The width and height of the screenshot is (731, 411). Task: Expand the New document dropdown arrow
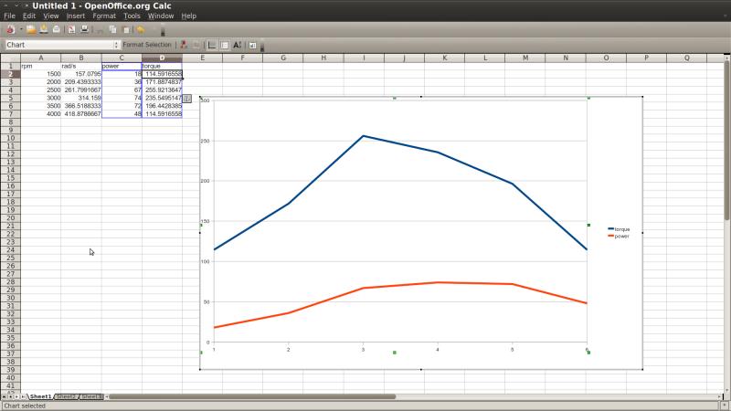pos(20,29)
